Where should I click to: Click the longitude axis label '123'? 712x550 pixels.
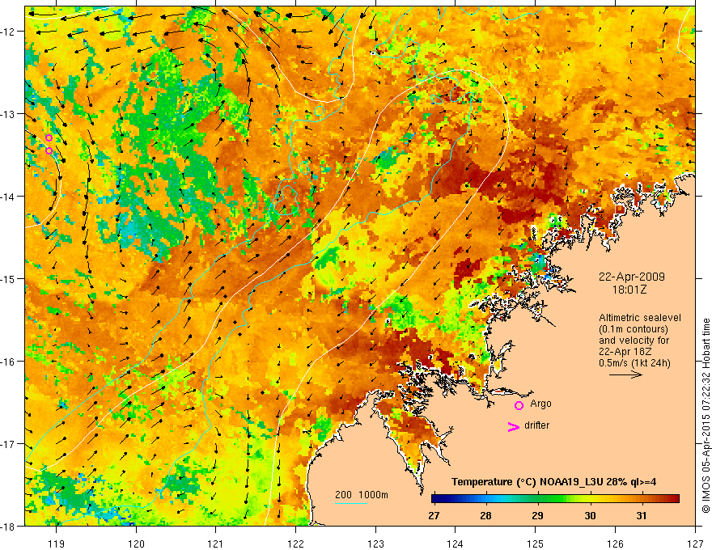tap(375, 544)
